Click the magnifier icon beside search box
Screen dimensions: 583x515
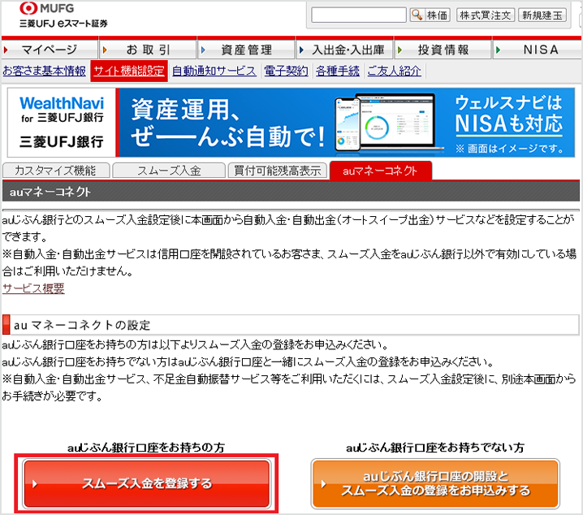[x=417, y=15]
